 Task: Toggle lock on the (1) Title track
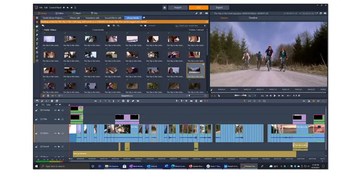(x=36, y=119)
